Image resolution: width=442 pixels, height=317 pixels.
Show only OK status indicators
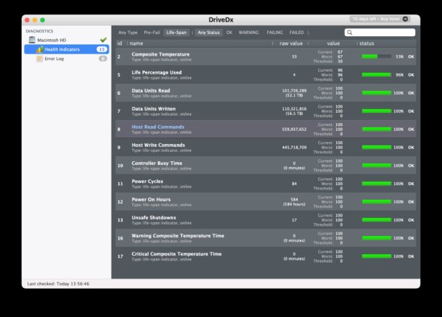click(x=229, y=33)
